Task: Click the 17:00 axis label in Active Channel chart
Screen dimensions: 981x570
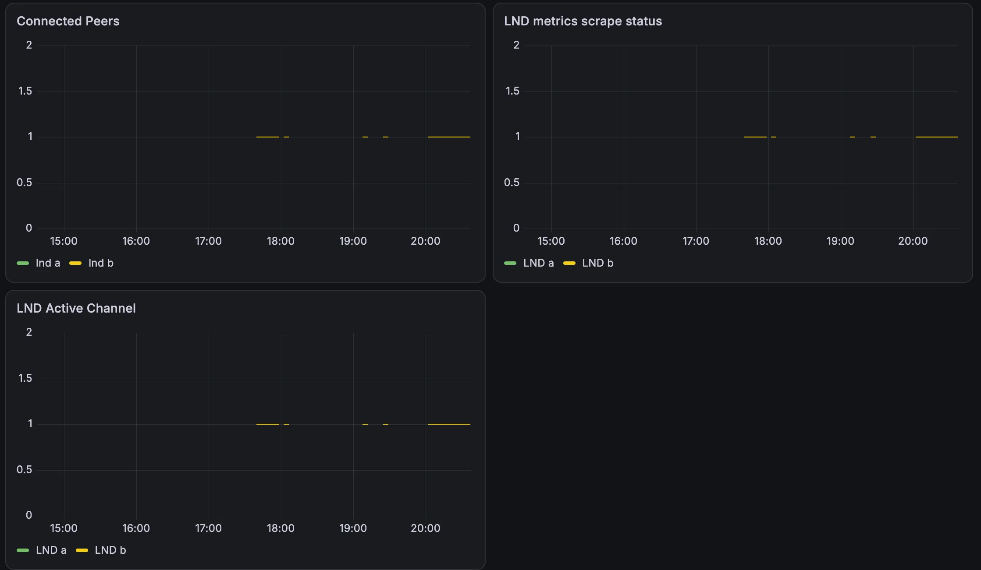Action: pos(208,528)
